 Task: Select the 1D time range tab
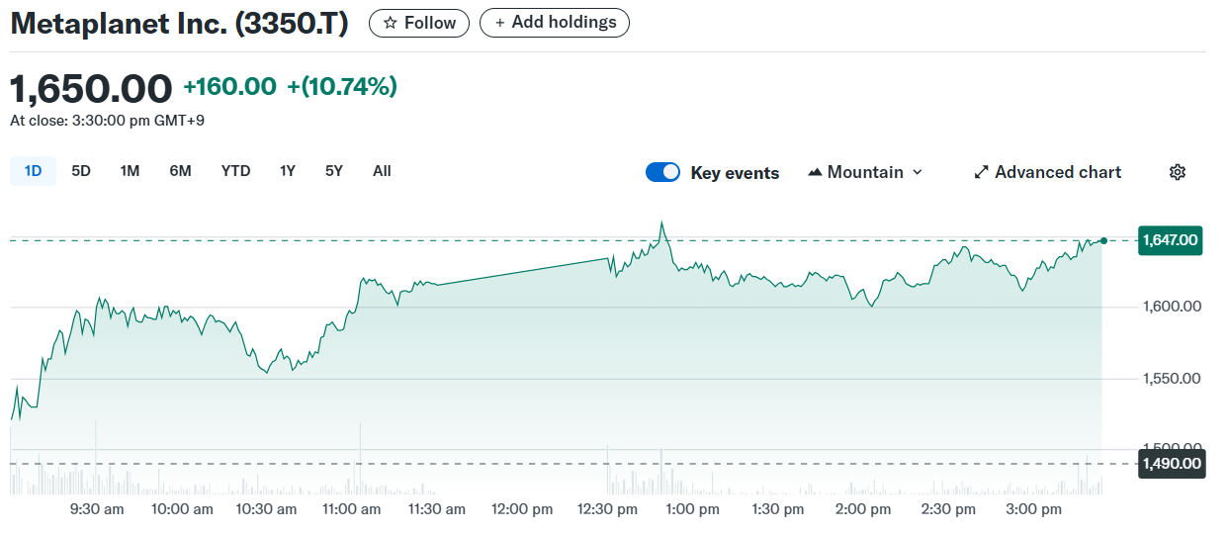point(33,171)
